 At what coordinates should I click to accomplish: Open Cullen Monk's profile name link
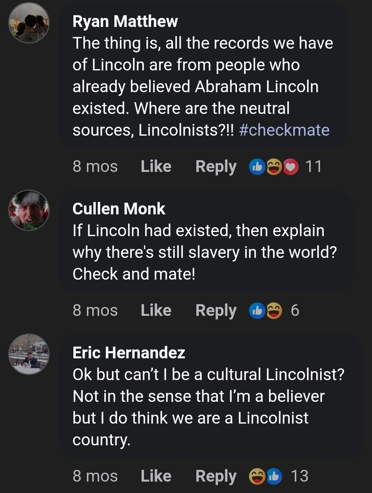[x=119, y=208]
